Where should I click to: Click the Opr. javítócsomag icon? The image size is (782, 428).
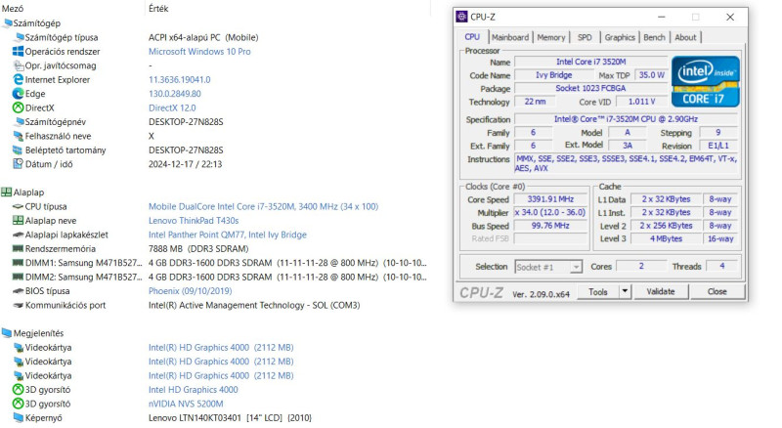point(19,65)
